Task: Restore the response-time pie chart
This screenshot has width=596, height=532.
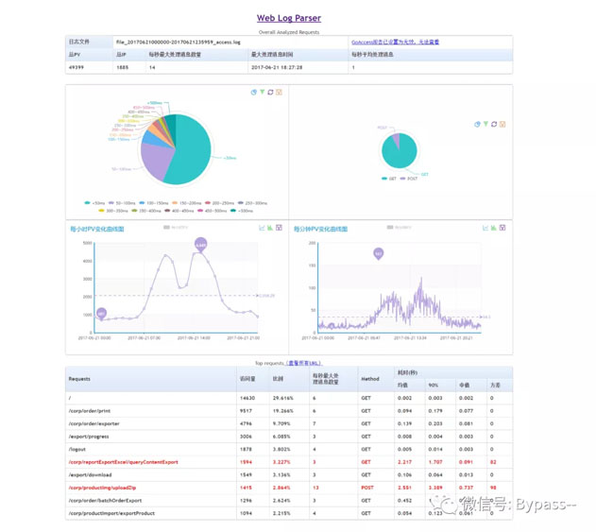Action: pos(270,93)
